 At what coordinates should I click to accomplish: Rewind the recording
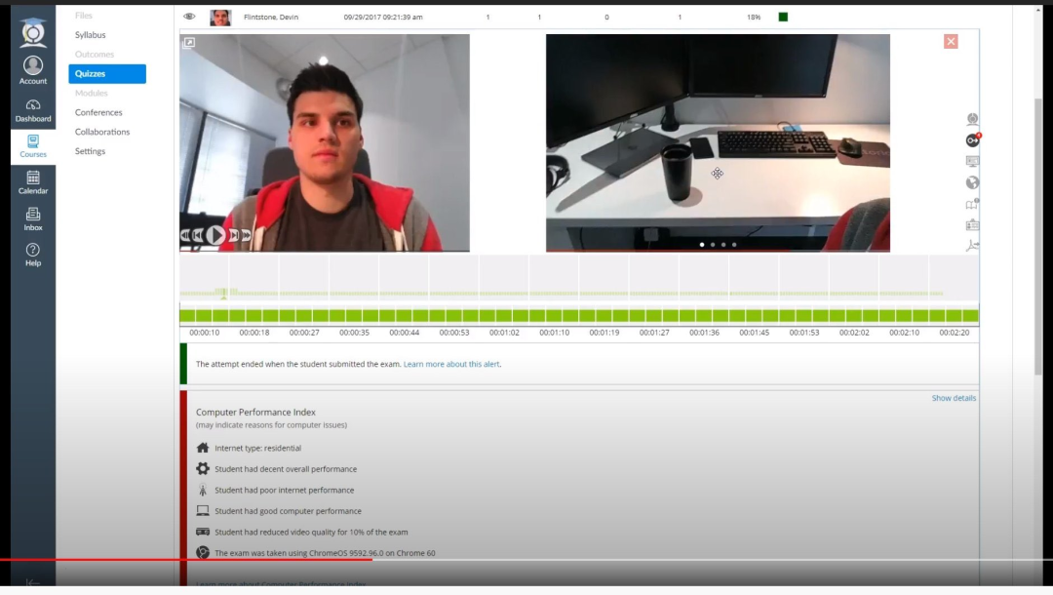(184, 235)
